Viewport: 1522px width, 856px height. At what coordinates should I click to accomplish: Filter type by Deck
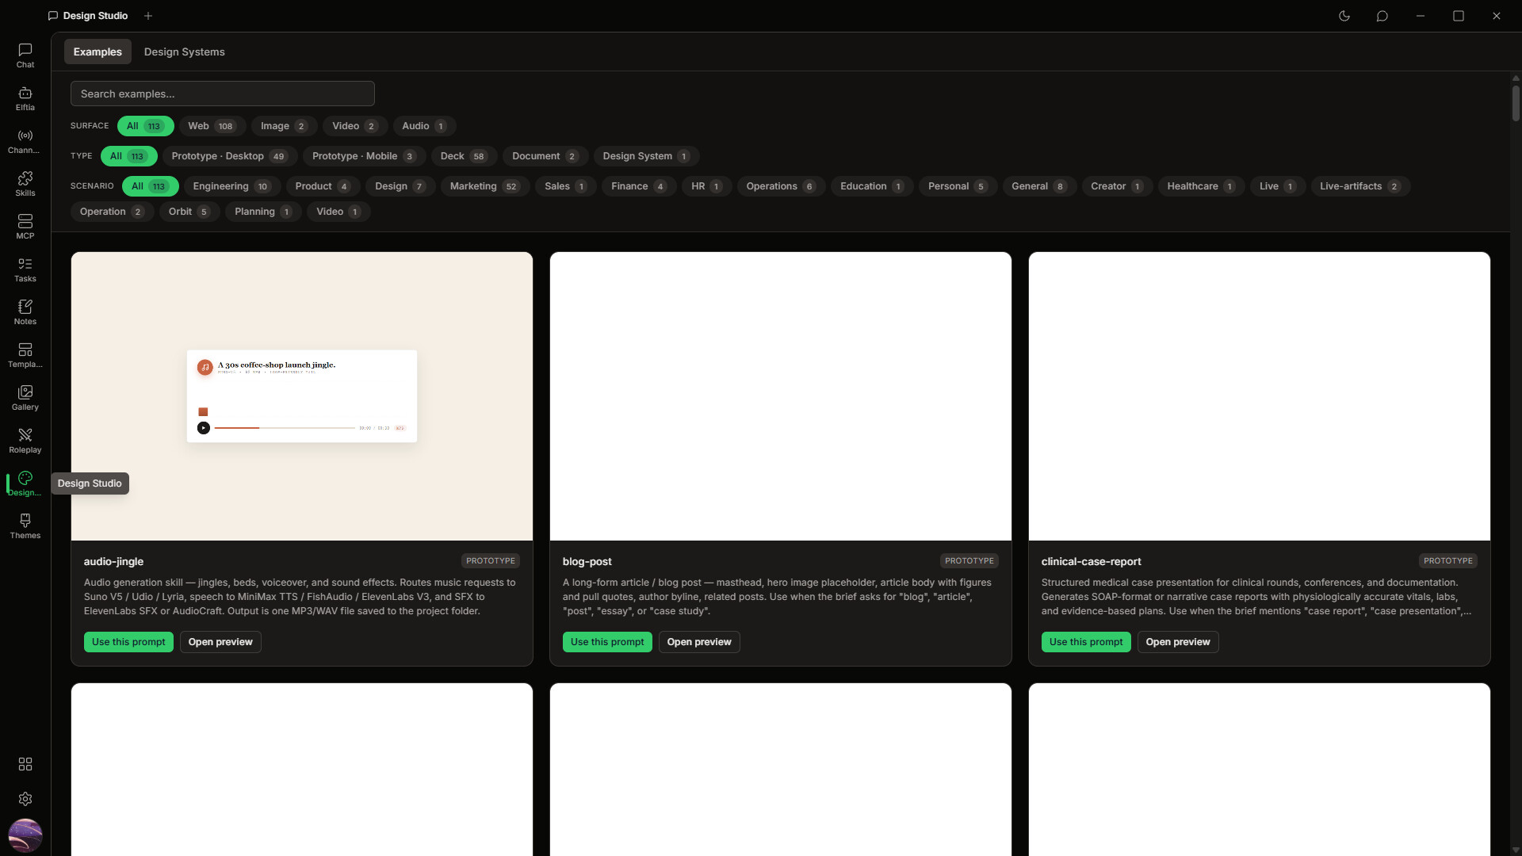click(x=465, y=156)
